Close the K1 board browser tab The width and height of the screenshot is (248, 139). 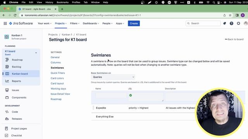[55, 9]
